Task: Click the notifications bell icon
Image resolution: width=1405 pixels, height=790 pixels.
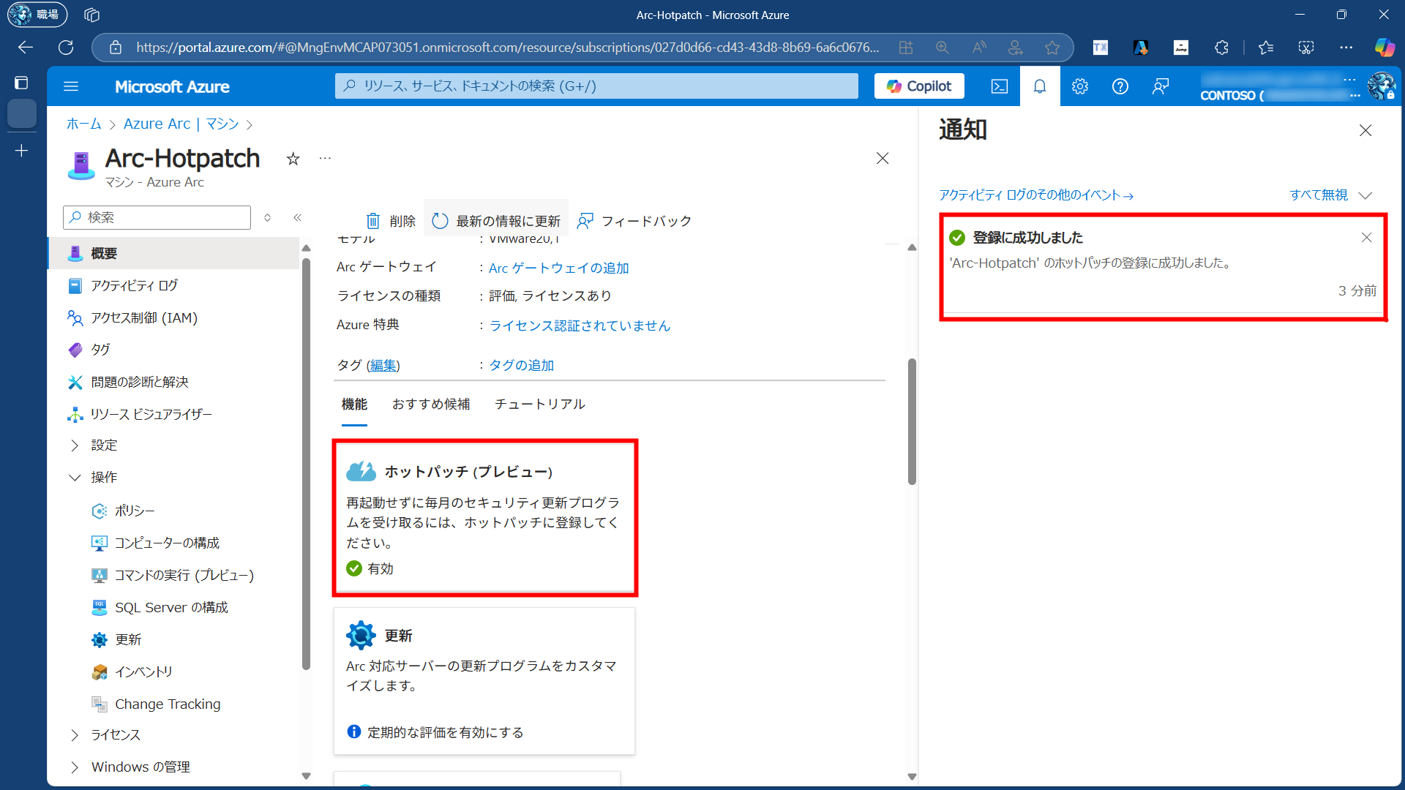Action: click(1039, 86)
